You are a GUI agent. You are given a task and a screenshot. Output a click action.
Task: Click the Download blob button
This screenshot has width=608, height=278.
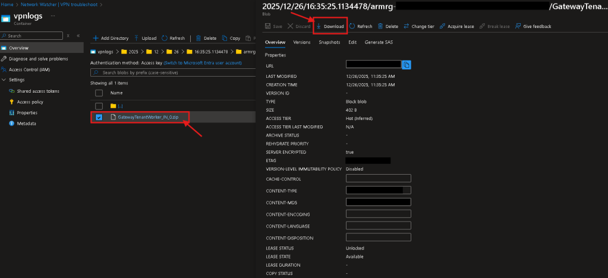pyautogui.click(x=330, y=26)
